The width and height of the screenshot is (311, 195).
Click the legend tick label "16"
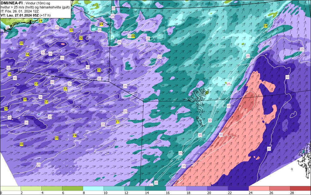(x=168, y=193)
